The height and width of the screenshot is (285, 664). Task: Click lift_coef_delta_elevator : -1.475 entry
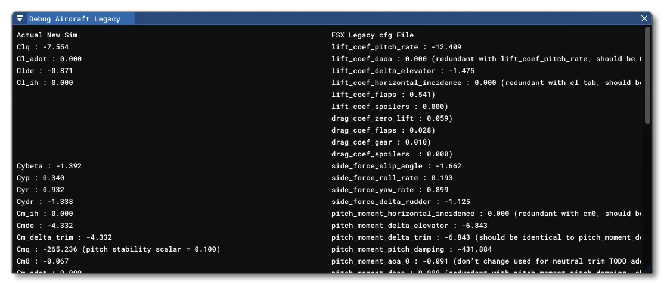point(403,71)
